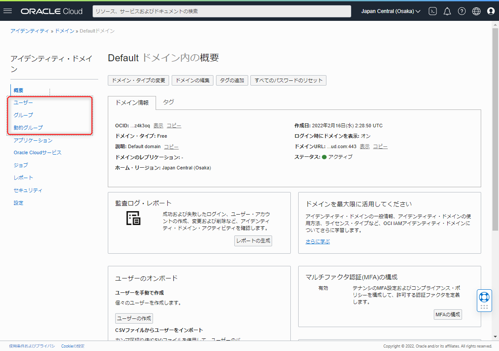Click the 監査ログ・レポート heading

[x=143, y=203]
